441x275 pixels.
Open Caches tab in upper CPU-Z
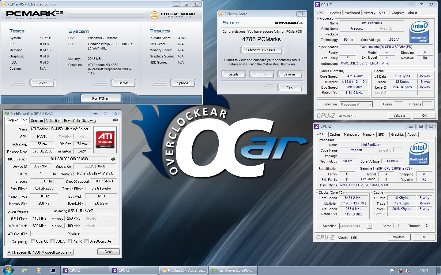pyautogui.click(x=336, y=13)
